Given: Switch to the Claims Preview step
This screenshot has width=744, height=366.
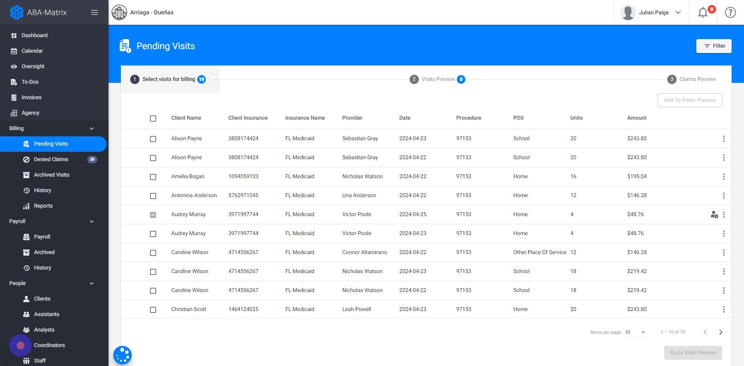Looking at the screenshot, I should click(692, 79).
